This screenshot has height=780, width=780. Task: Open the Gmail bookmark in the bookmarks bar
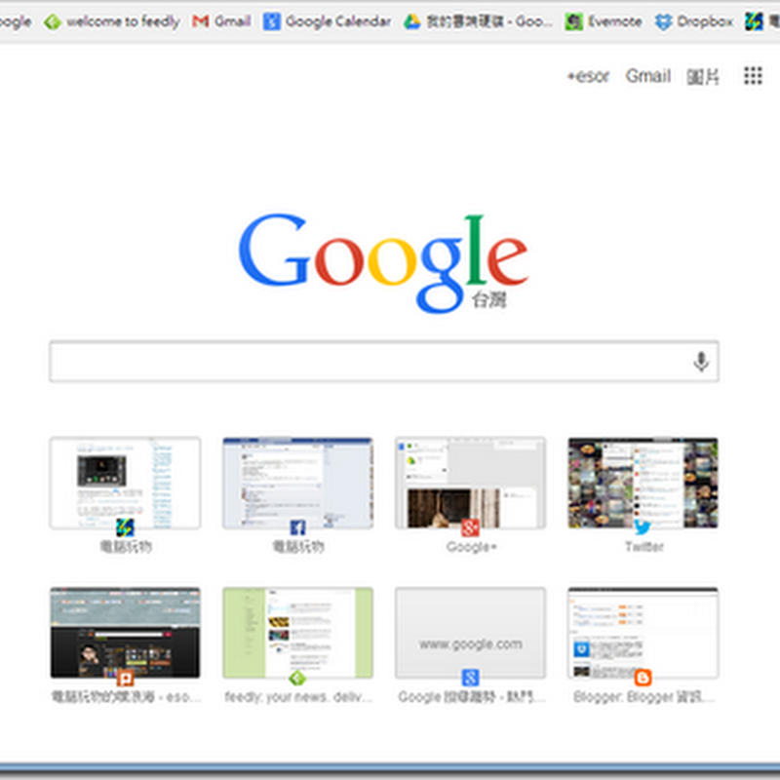pos(221,21)
